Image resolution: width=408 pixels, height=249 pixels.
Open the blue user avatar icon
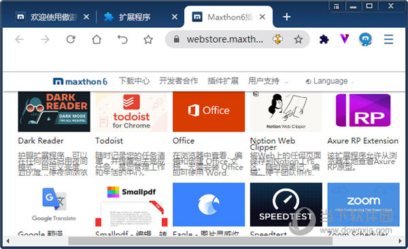pos(366,39)
